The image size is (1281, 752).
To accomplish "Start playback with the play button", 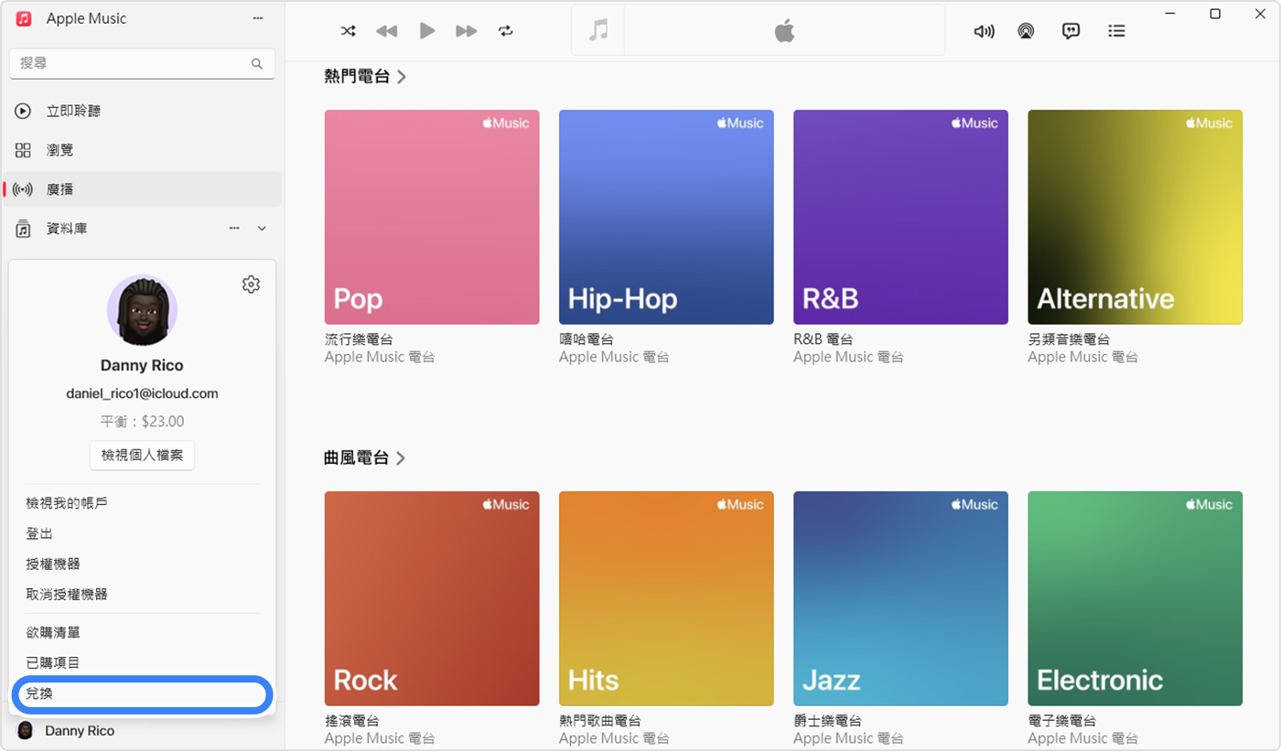I will pos(426,31).
